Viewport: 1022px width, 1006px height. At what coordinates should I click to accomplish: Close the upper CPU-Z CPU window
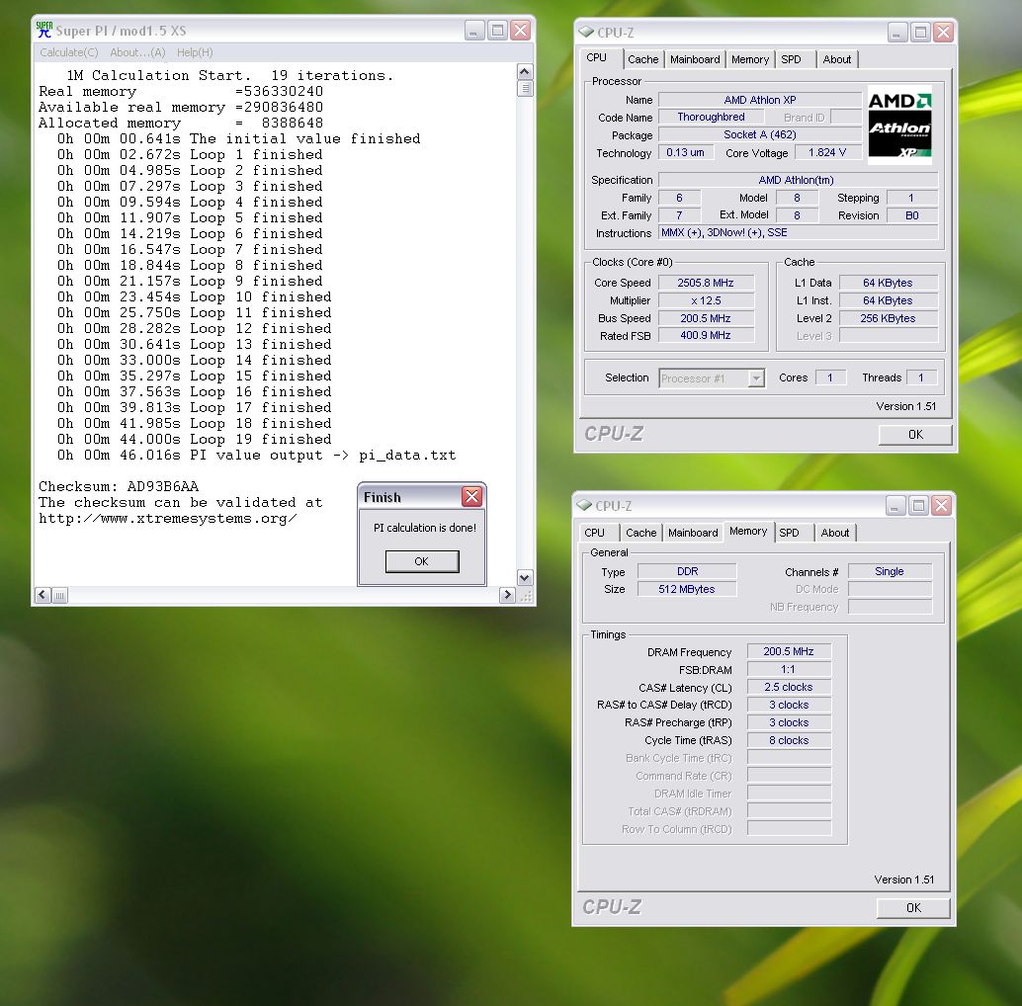click(x=943, y=32)
